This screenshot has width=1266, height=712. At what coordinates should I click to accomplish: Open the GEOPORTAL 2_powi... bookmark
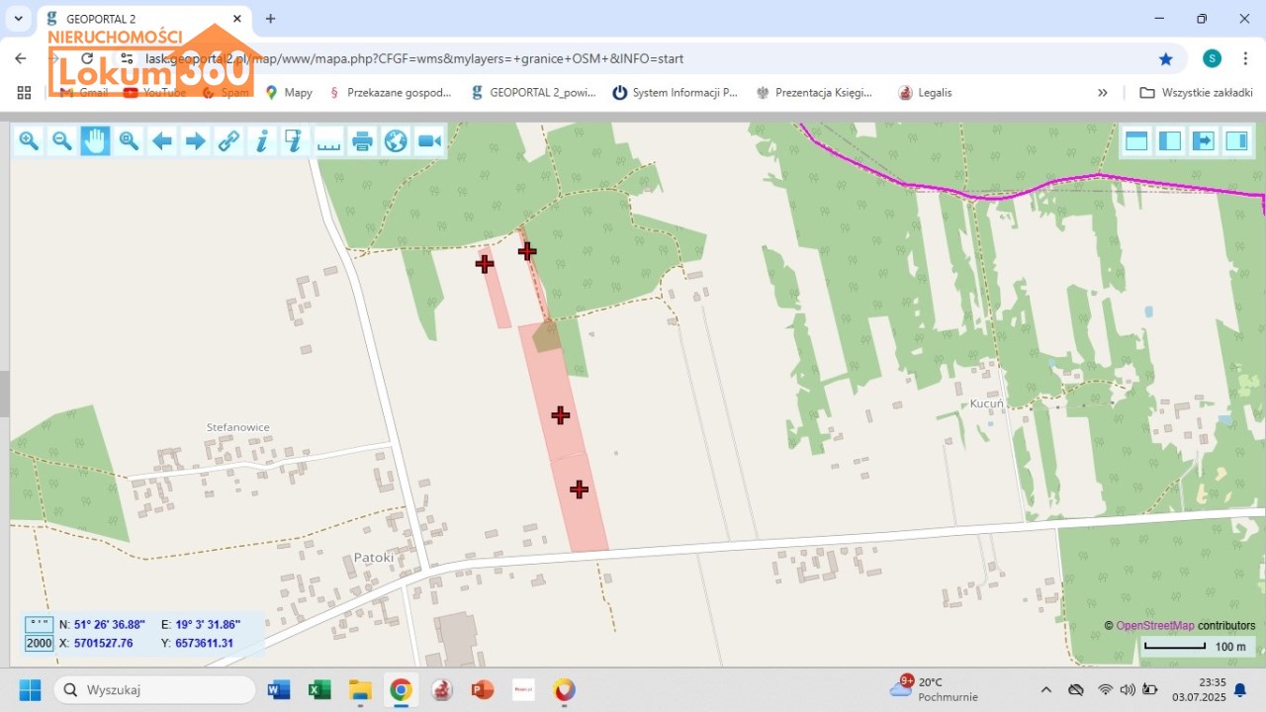click(x=534, y=92)
